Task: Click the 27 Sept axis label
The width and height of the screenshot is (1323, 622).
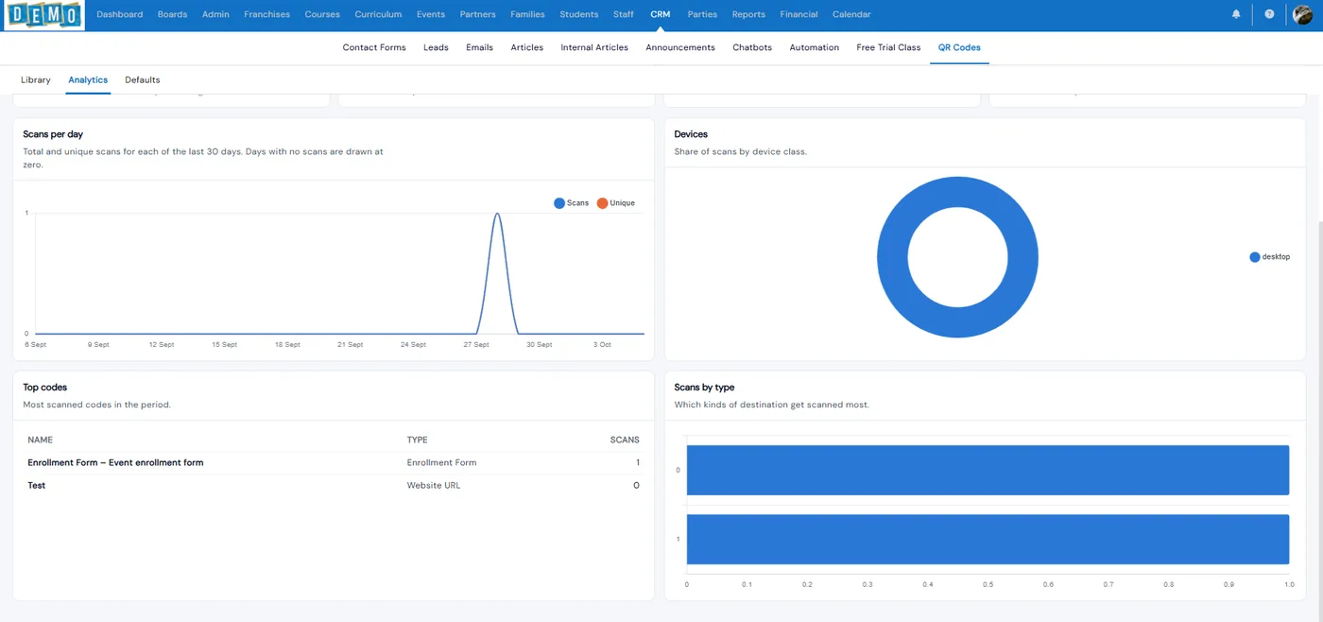Action: coord(476,345)
